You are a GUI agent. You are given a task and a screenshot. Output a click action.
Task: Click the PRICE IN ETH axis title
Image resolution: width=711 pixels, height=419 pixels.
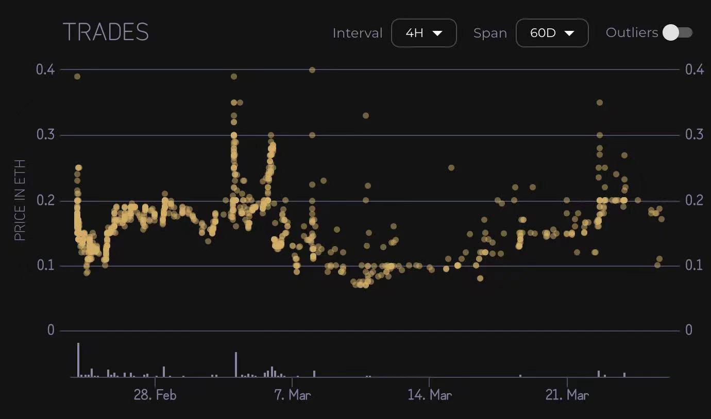click(20, 201)
